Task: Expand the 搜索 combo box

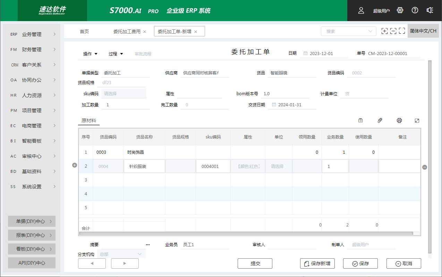Action: click(348, 31)
